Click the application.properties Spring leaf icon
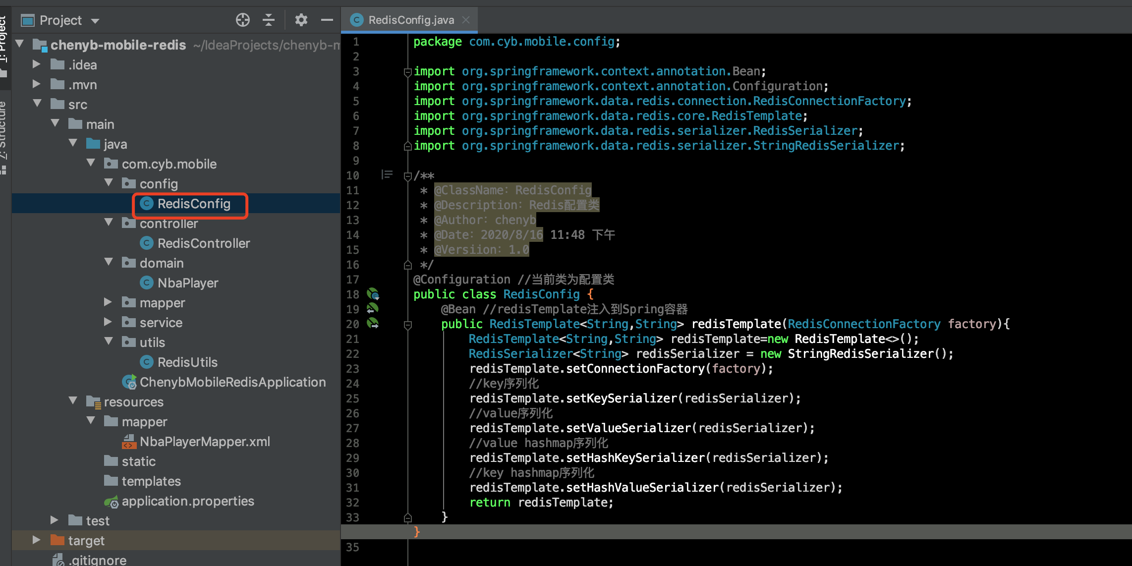The image size is (1132, 566). click(x=112, y=502)
